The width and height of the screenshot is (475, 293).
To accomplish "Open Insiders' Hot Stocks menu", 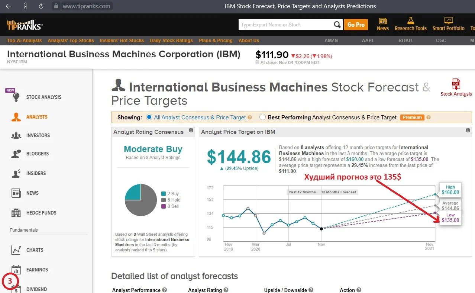I will (122, 41).
